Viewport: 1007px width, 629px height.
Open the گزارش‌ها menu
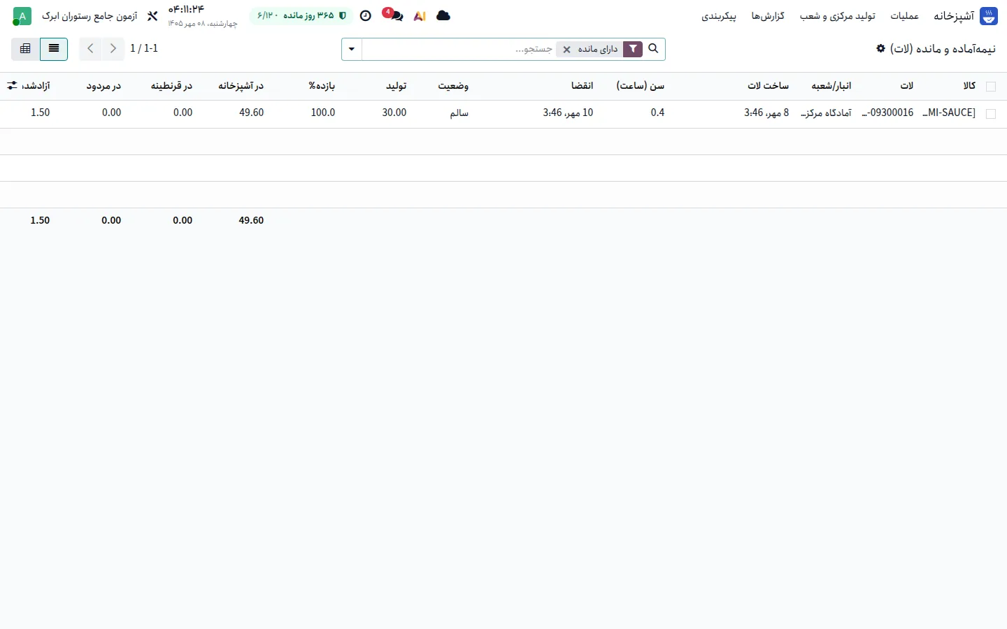768,16
